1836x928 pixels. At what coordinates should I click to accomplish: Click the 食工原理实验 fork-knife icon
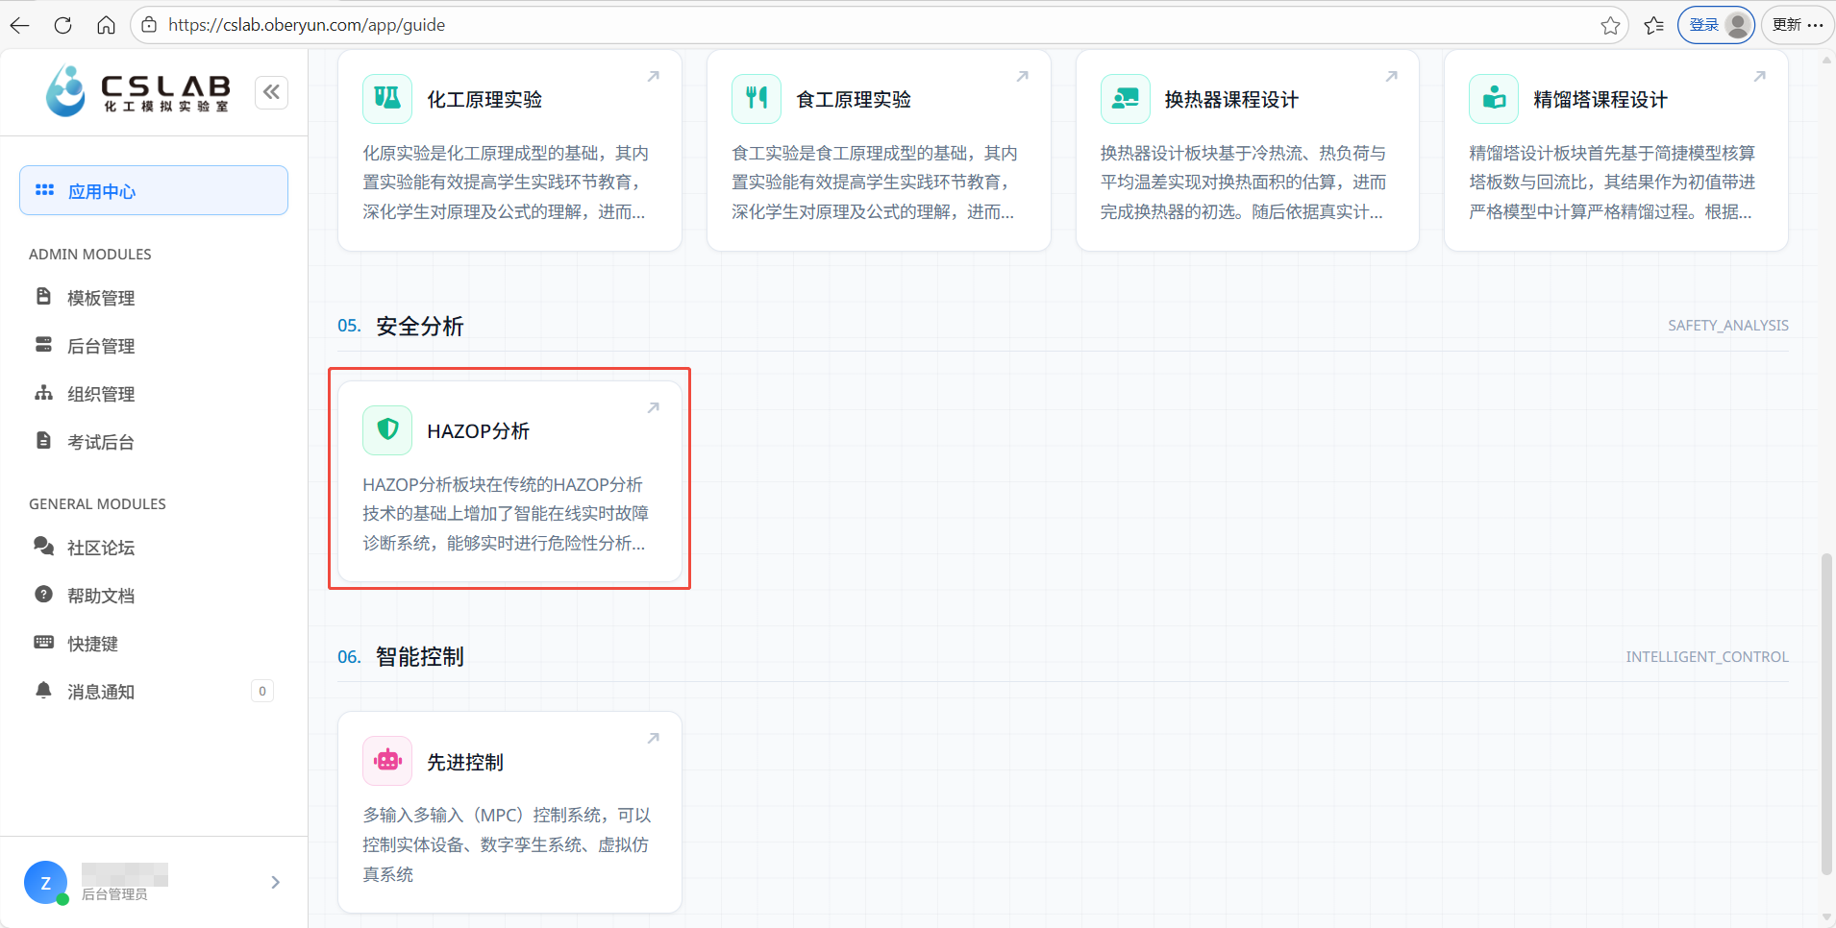(757, 98)
